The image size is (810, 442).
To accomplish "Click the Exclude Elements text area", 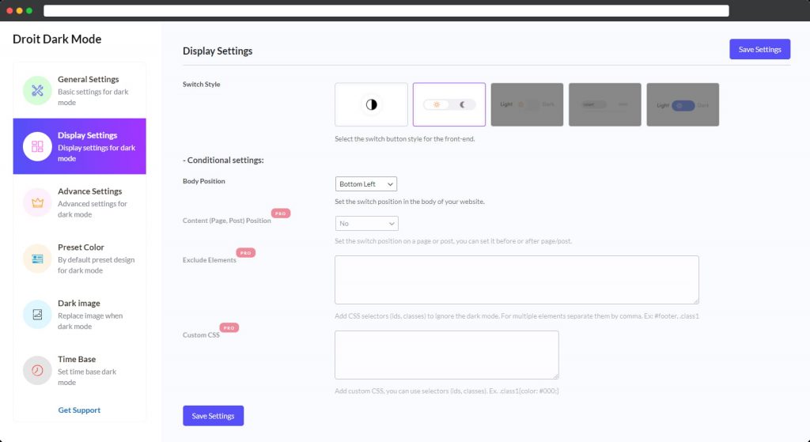I will [517, 280].
